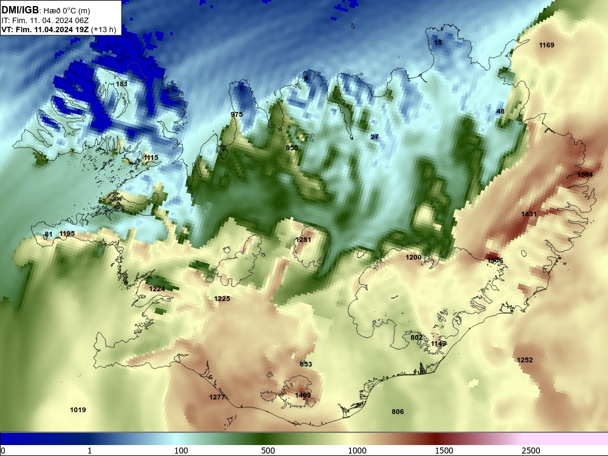Click the color scale legend bar
Viewport: 608px width, 456px height.
pyautogui.click(x=304, y=439)
